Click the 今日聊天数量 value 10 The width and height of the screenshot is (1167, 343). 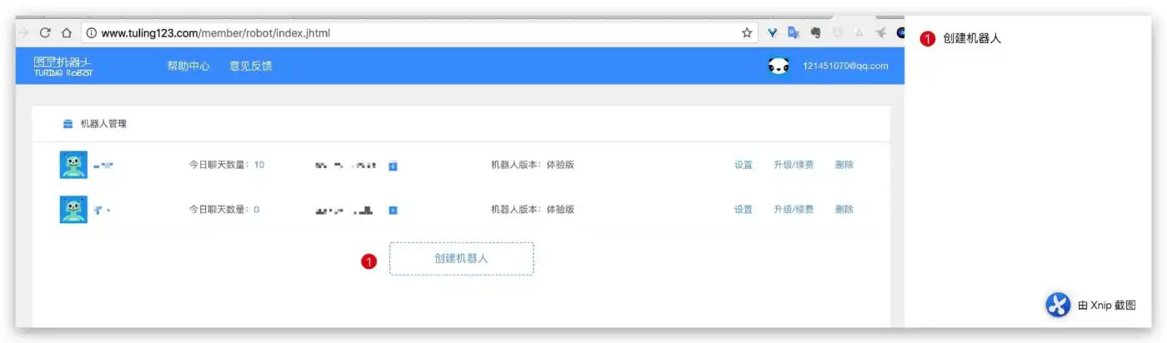[259, 165]
